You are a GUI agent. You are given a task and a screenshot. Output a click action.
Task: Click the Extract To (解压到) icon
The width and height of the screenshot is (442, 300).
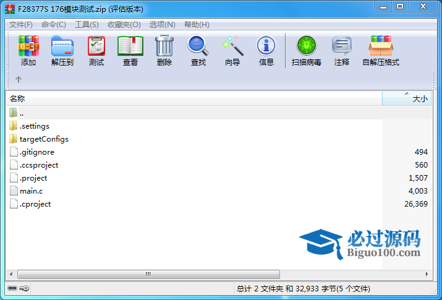(62, 50)
